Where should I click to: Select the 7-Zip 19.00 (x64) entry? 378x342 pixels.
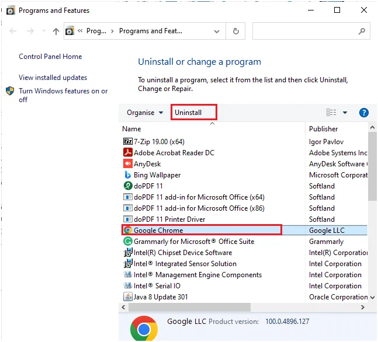(x=159, y=142)
